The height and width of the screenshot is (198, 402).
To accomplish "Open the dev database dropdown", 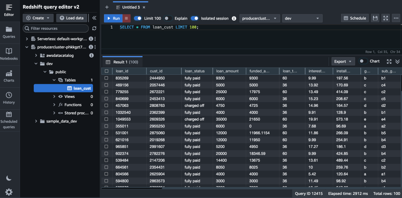I will pyautogui.click(x=302, y=18).
